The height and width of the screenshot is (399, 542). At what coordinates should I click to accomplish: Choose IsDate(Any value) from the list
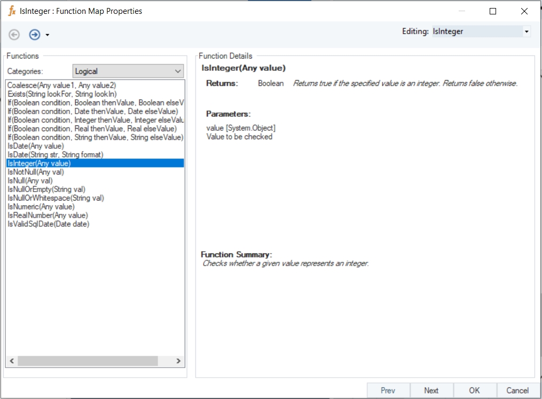[x=36, y=146]
